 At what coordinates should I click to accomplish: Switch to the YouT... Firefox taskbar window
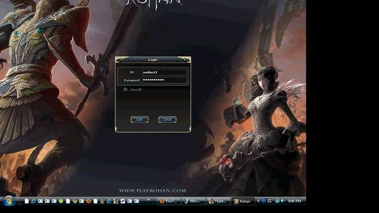pos(168,201)
